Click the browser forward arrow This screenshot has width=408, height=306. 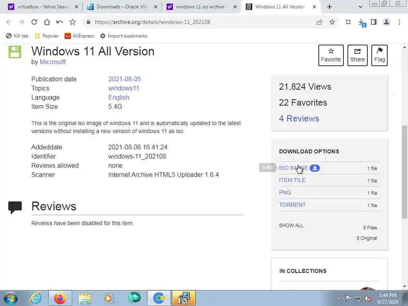pos(22,22)
